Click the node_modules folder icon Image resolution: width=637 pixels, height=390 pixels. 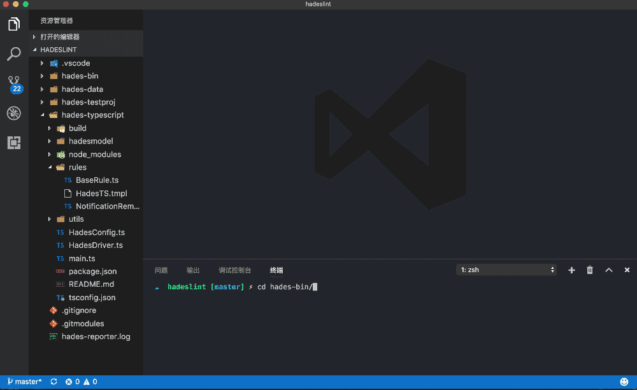point(61,154)
